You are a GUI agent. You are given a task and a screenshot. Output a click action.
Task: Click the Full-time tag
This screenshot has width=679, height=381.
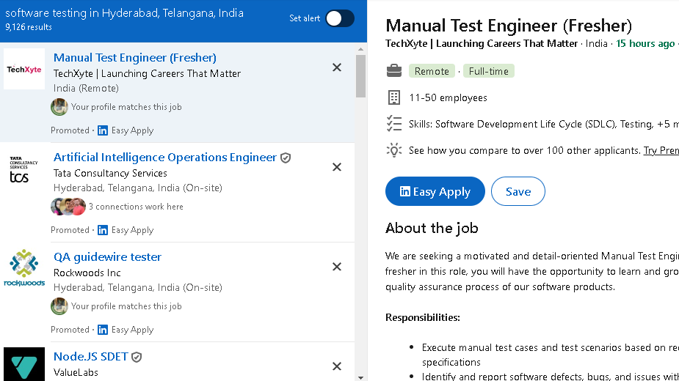coord(488,71)
